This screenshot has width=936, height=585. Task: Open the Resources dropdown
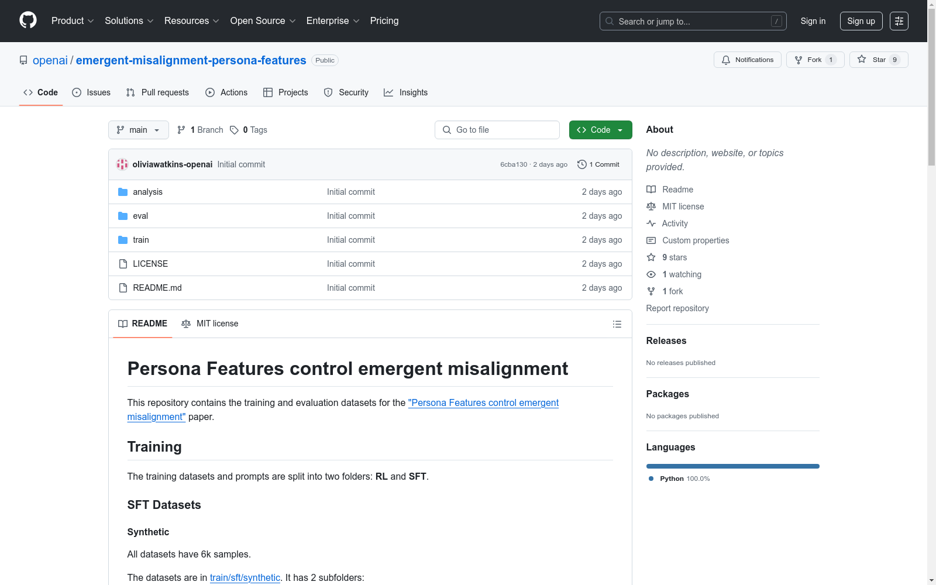192,21
